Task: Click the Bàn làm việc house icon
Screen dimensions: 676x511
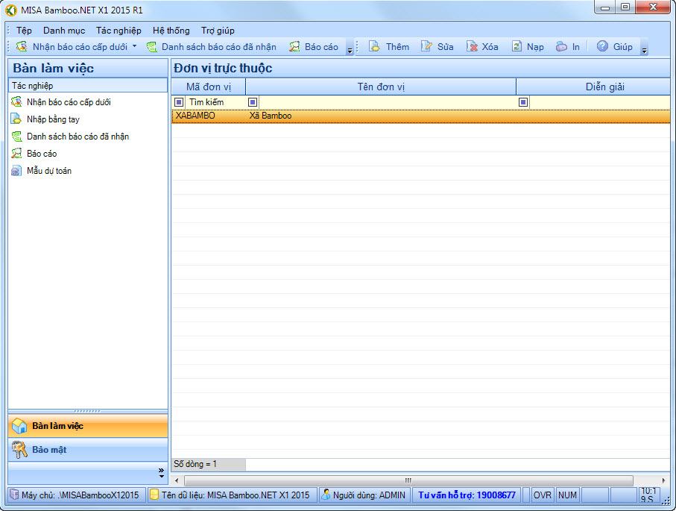Action: (19, 426)
